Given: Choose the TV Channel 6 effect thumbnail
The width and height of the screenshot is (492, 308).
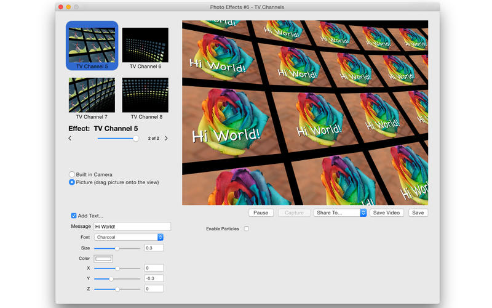Looking at the screenshot, I should (145, 44).
